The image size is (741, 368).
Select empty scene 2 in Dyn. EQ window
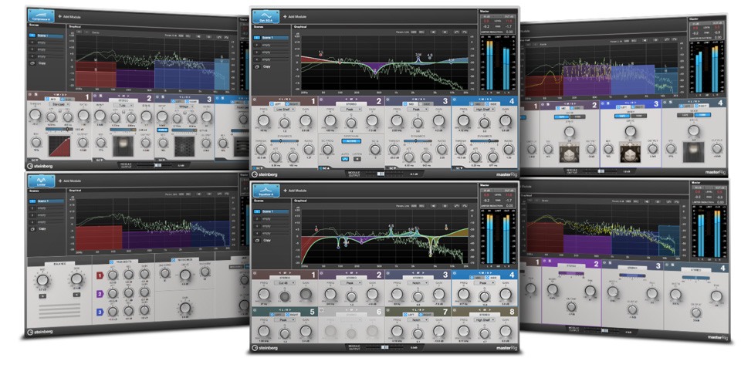[271, 46]
